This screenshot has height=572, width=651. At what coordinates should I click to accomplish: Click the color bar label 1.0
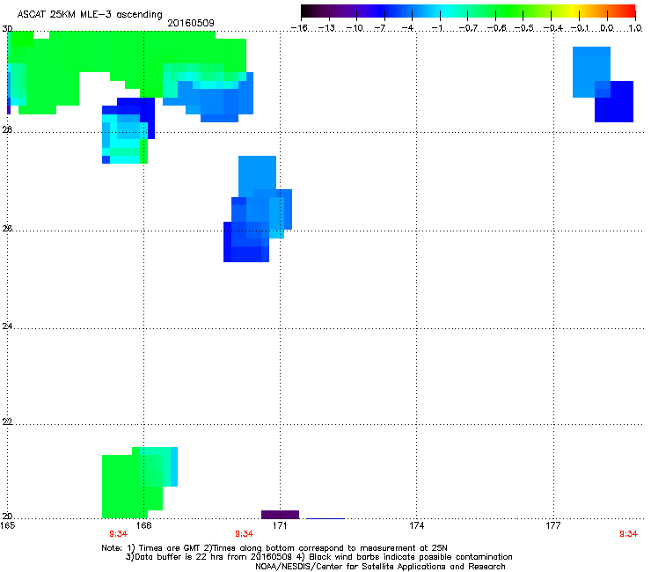(635, 28)
